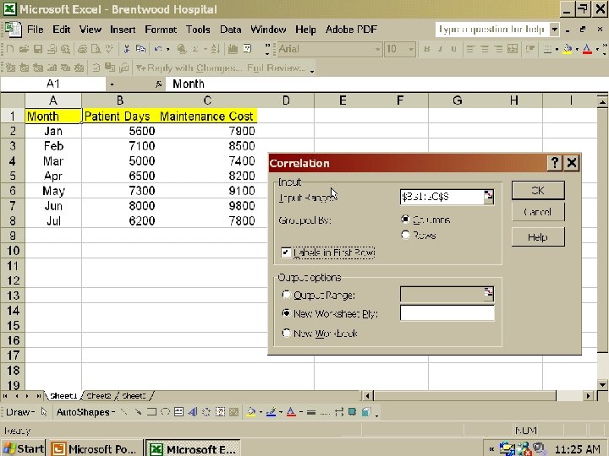Open the help question box dropdown arrow
This screenshot has width=609, height=456.
tap(555, 30)
